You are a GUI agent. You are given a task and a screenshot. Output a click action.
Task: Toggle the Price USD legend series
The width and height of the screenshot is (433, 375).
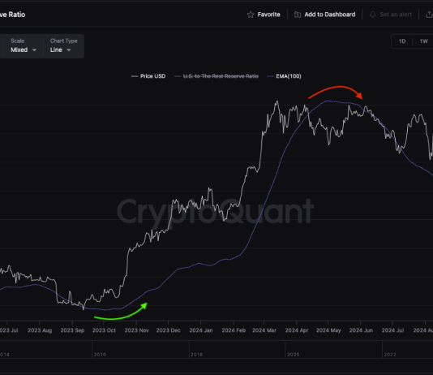148,76
